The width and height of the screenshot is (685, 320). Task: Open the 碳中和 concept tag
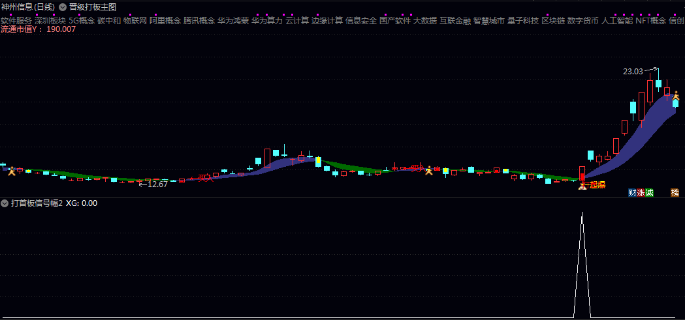click(109, 20)
